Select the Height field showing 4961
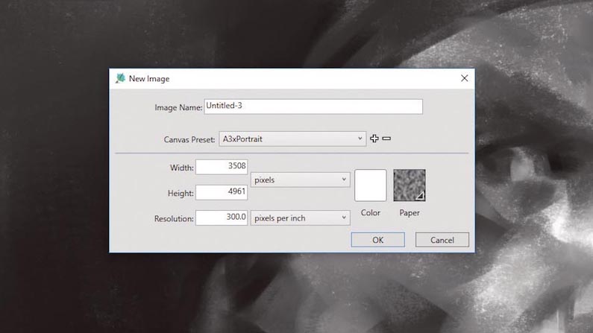The height and width of the screenshot is (333, 593). coord(222,192)
